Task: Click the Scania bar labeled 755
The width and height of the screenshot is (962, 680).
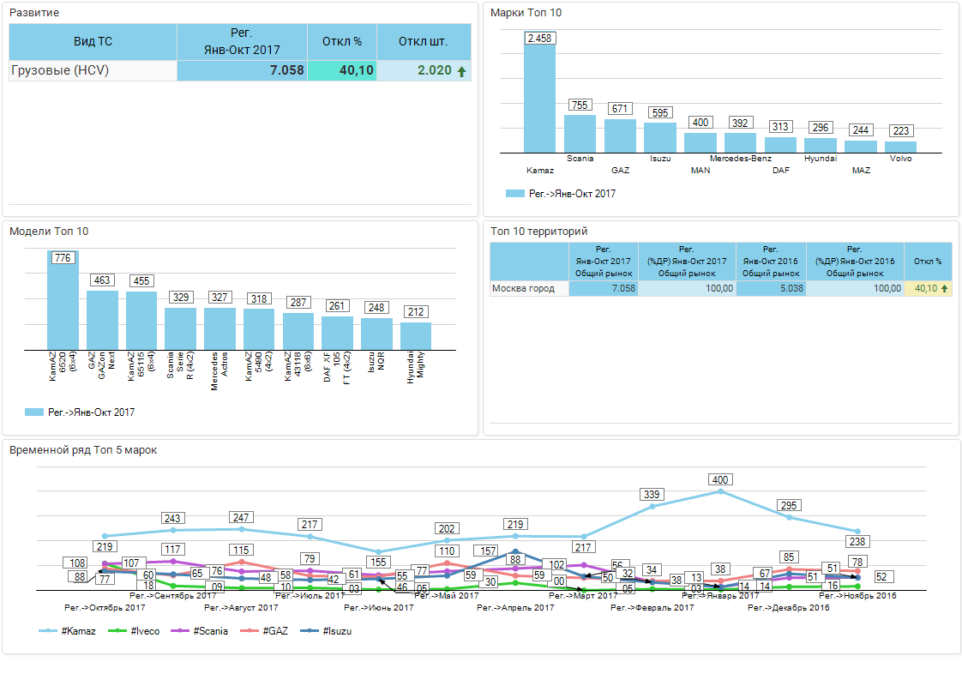Action: coord(580,134)
